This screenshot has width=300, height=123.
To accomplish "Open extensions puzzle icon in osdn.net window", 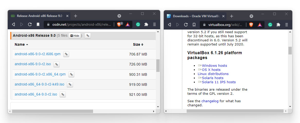I will [146, 24].
